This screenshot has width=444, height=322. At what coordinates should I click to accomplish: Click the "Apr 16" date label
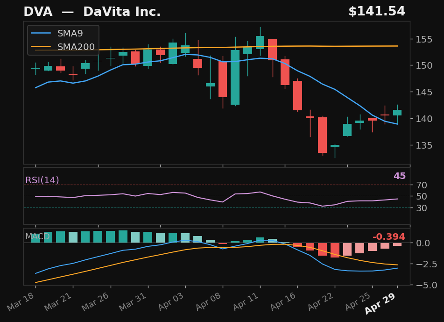283,301
